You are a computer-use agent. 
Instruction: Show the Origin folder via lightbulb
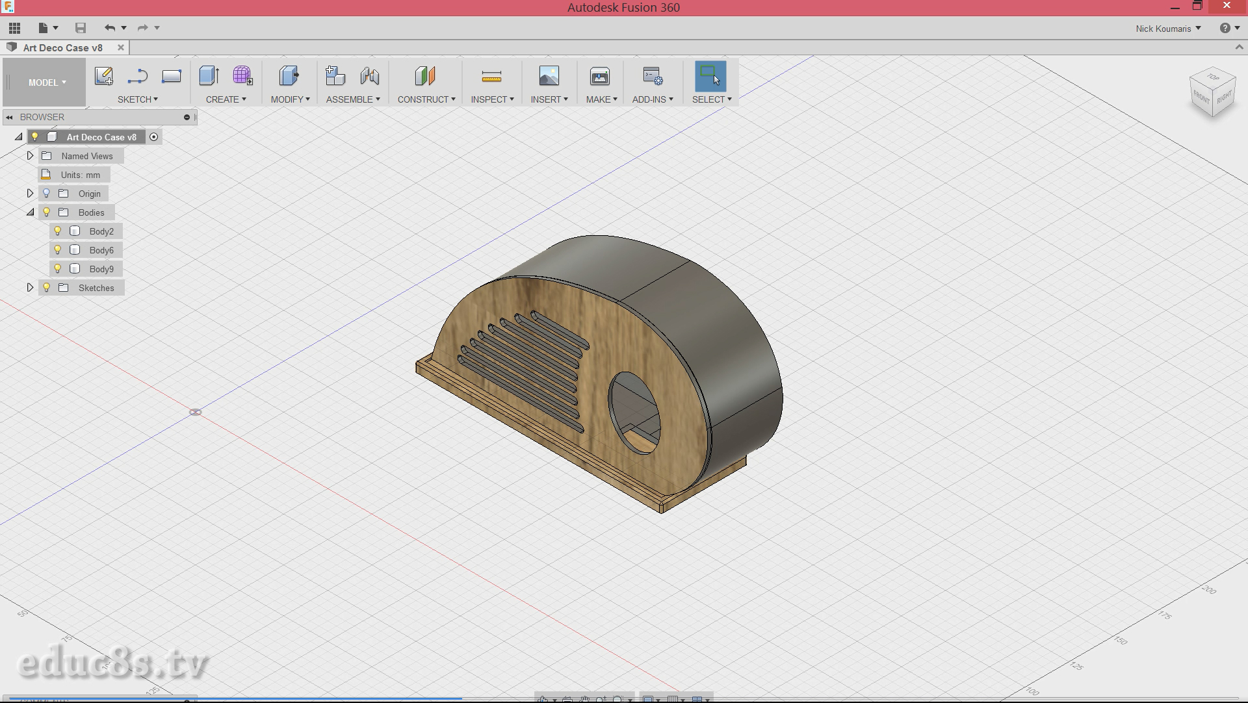(x=46, y=194)
